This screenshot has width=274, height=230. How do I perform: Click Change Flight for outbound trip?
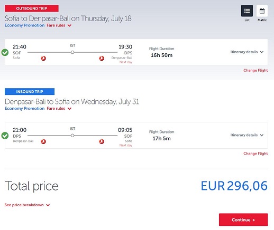tap(255, 70)
